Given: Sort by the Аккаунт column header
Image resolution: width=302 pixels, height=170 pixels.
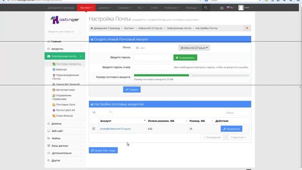Looking at the screenshot, I should [x=123, y=121].
